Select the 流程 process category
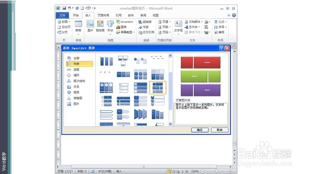309x174 pixels. (80, 70)
